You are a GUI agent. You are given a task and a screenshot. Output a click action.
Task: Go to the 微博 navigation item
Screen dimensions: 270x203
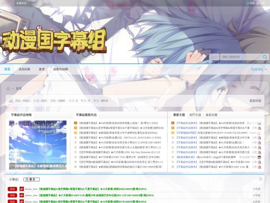[41, 69]
